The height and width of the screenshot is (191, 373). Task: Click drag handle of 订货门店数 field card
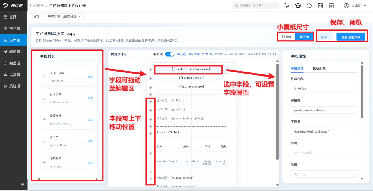pos(45,77)
